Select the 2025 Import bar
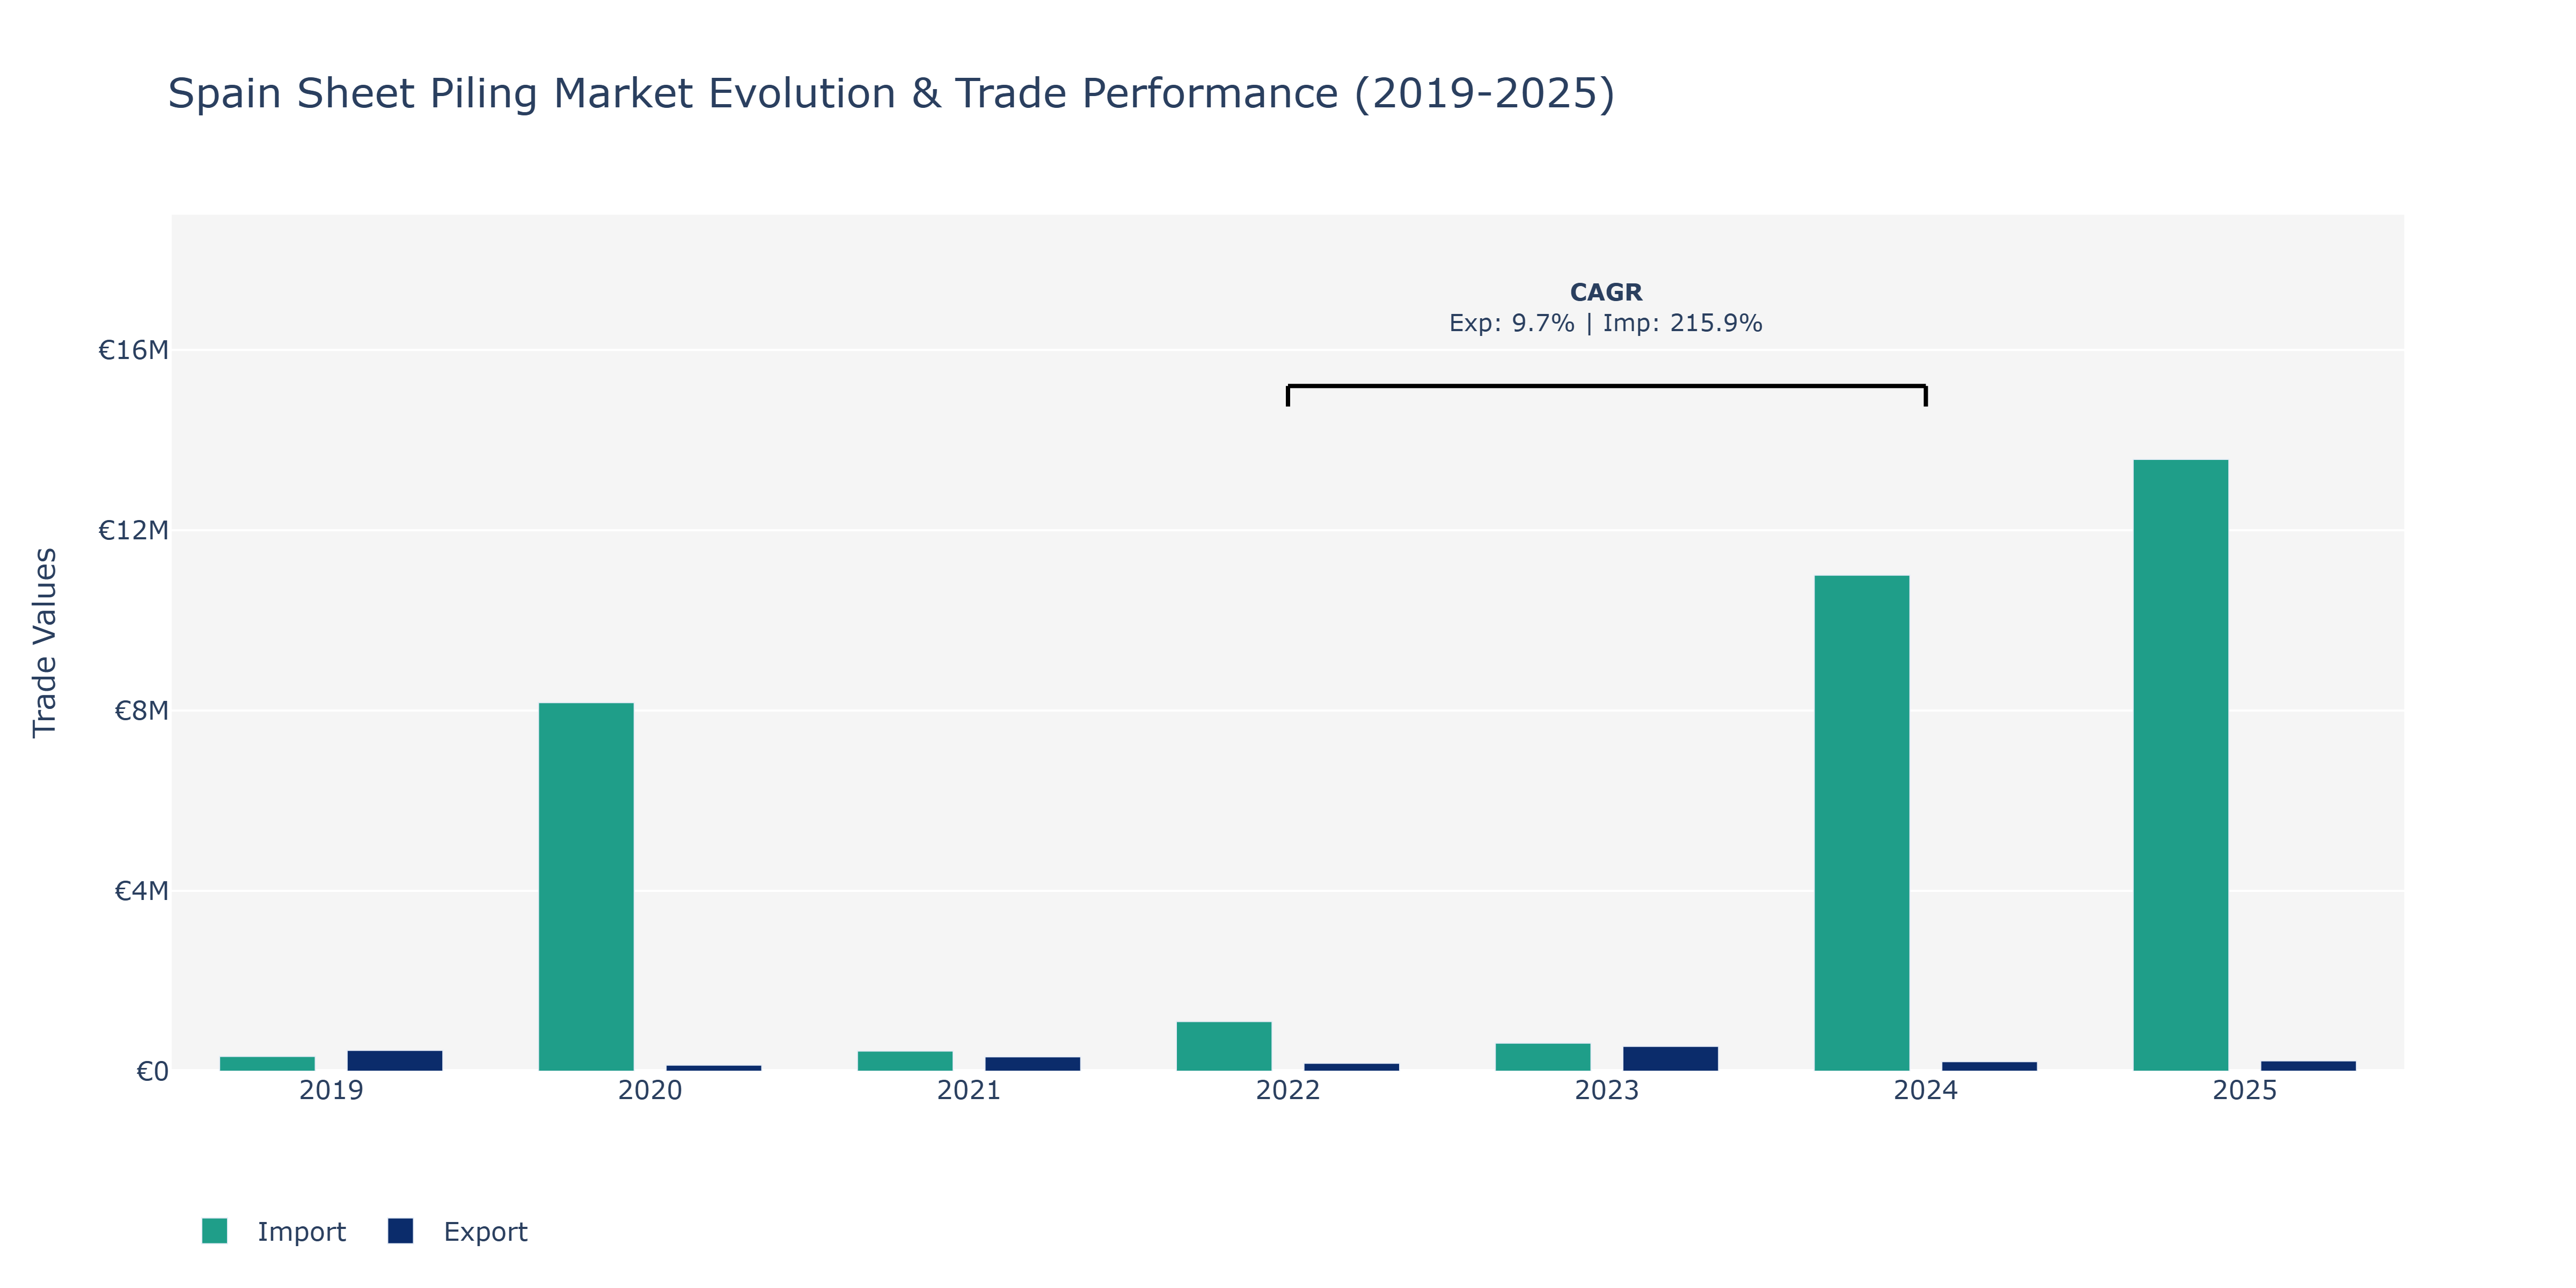2576x1288 pixels. click(x=2180, y=765)
